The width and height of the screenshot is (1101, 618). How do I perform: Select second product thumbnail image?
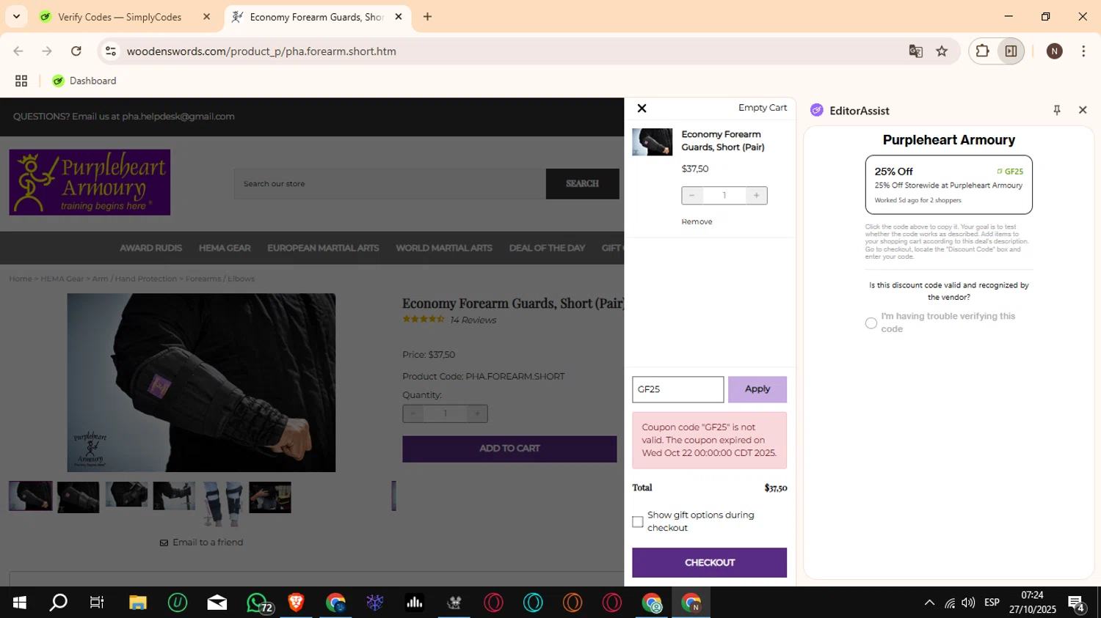pos(78,497)
